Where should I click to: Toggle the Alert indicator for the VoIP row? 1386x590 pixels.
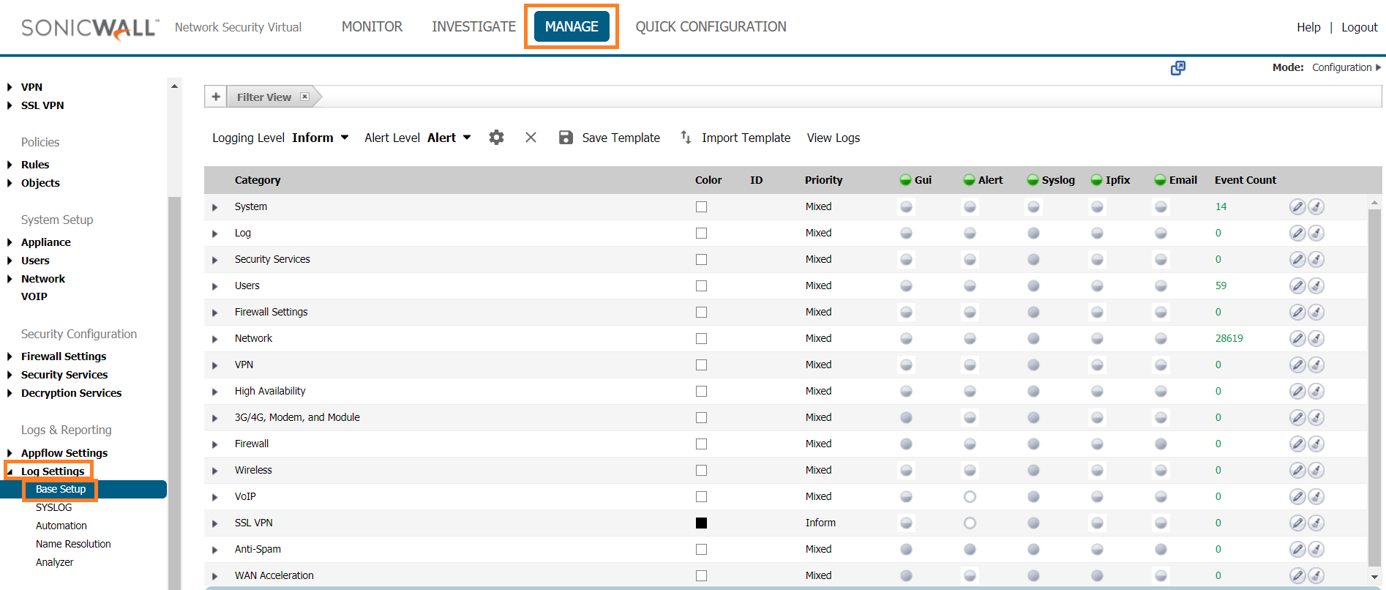[970, 497]
